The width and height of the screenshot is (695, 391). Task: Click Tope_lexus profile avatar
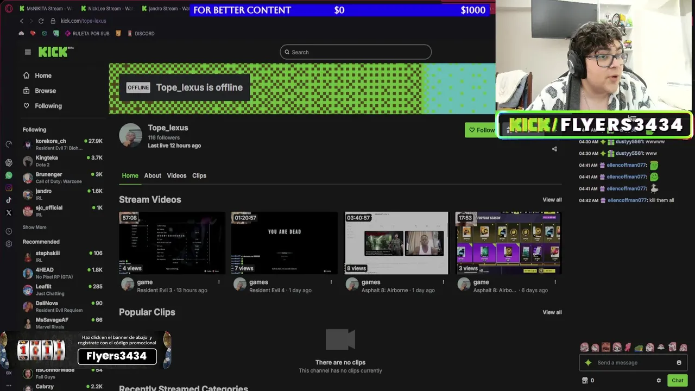click(x=130, y=135)
